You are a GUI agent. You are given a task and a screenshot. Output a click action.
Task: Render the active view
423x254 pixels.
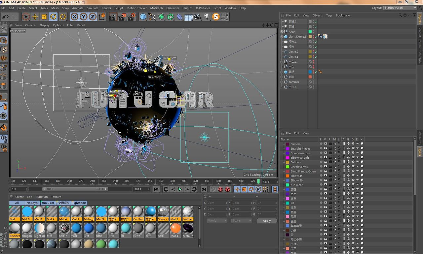tap(113, 16)
